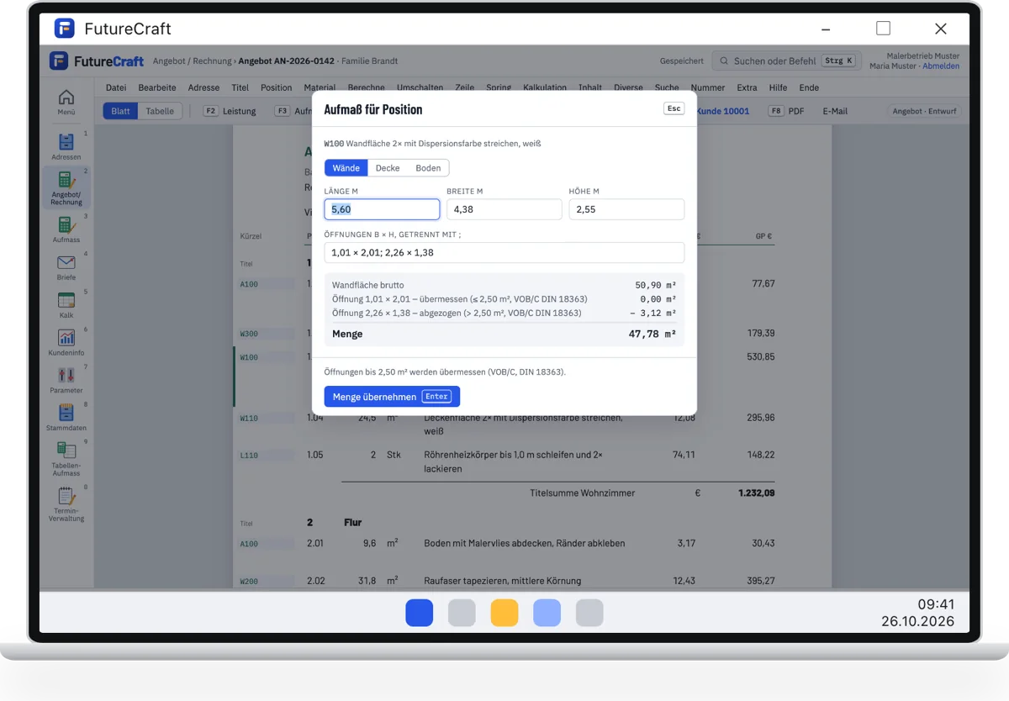Image resolution: width=1009 pixels, height=701 pixels.
Task: Click the Titelsumme value 1.232,09
Action: 756,493
